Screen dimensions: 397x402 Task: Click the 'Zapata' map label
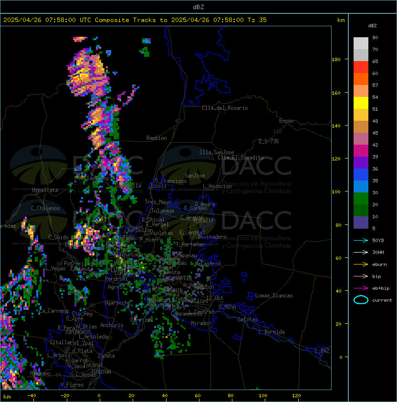pyautogui.click(x=106, y=356)
